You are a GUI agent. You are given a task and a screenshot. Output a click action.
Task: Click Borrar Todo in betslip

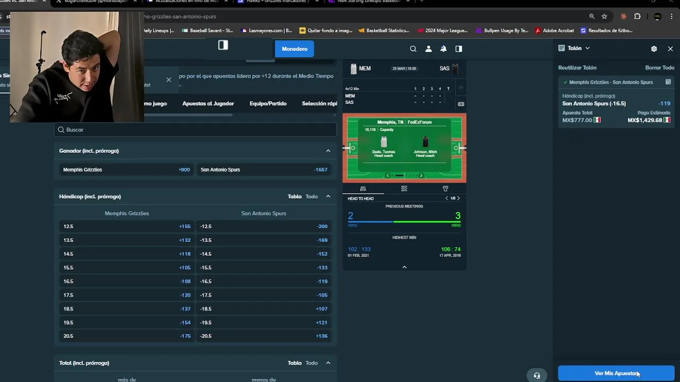click(x=660, y=68)
